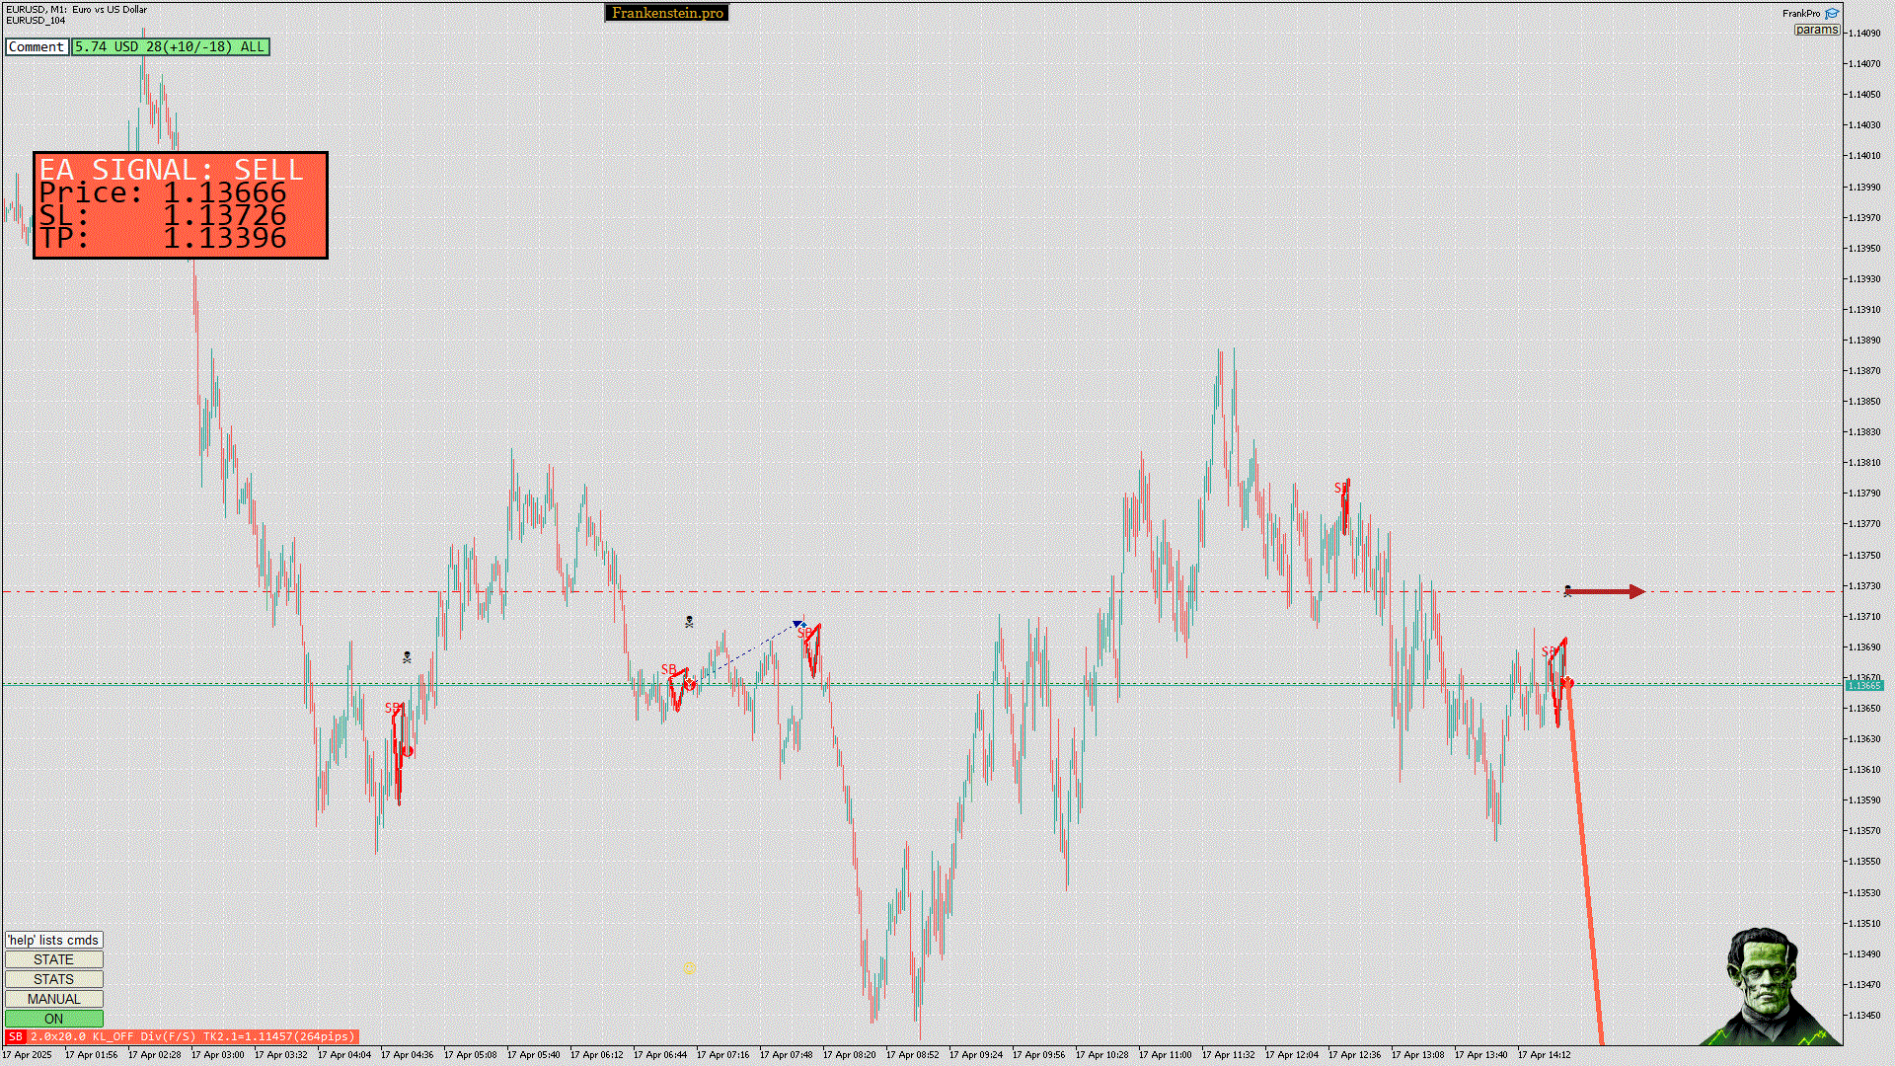Click the skull marker beside the red arrow

(1567, 591)
